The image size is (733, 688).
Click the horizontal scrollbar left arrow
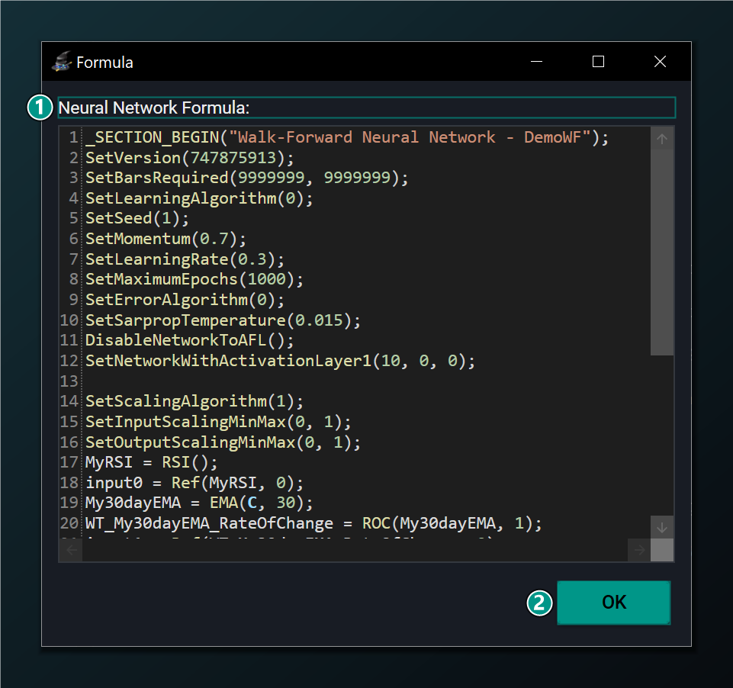pos(71,550)
